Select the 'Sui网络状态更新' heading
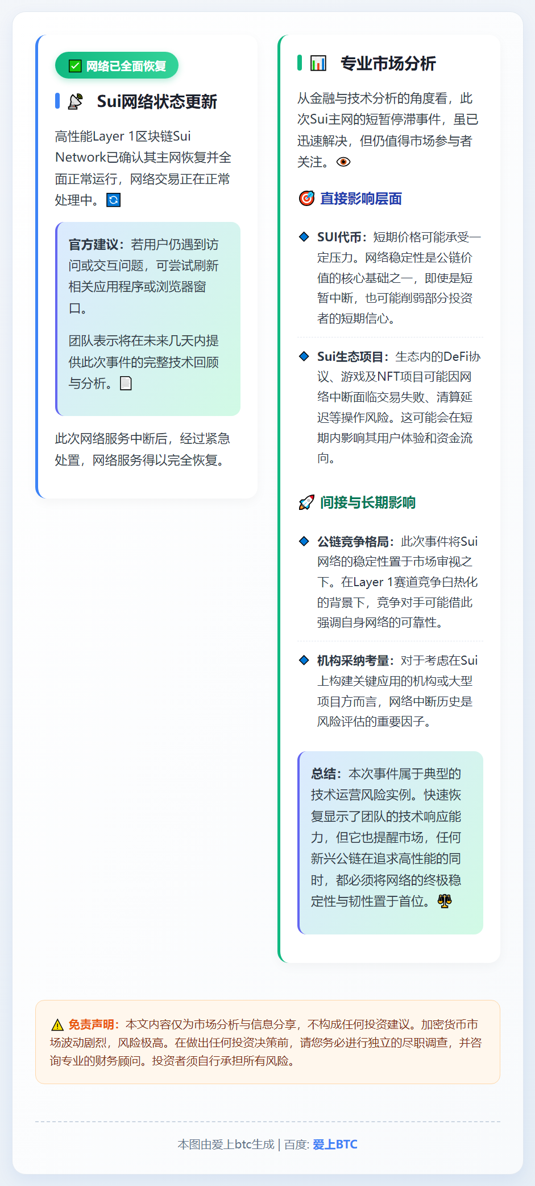 tap(157, 101)
